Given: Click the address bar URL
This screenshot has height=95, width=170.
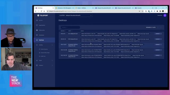Looking at the screenshot, I should coord(71,11).
